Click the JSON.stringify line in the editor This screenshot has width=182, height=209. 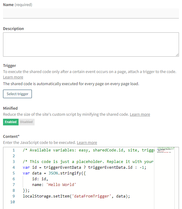click(55, 173)
